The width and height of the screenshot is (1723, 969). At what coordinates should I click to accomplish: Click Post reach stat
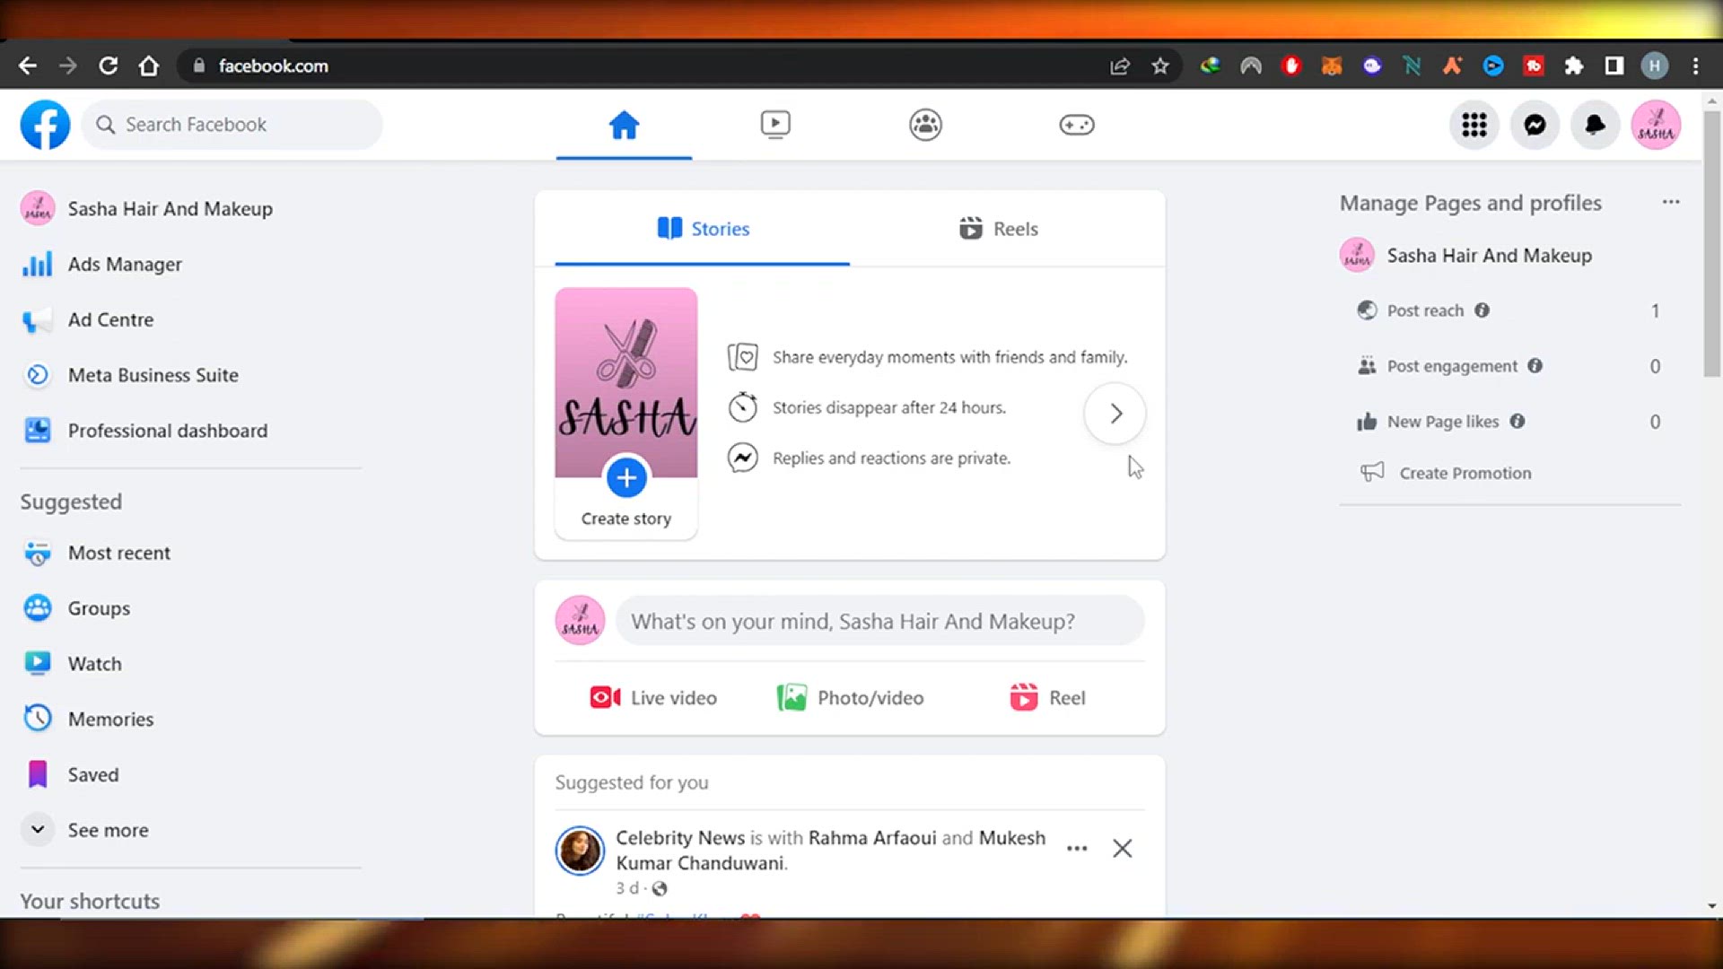coord(1425,310)
